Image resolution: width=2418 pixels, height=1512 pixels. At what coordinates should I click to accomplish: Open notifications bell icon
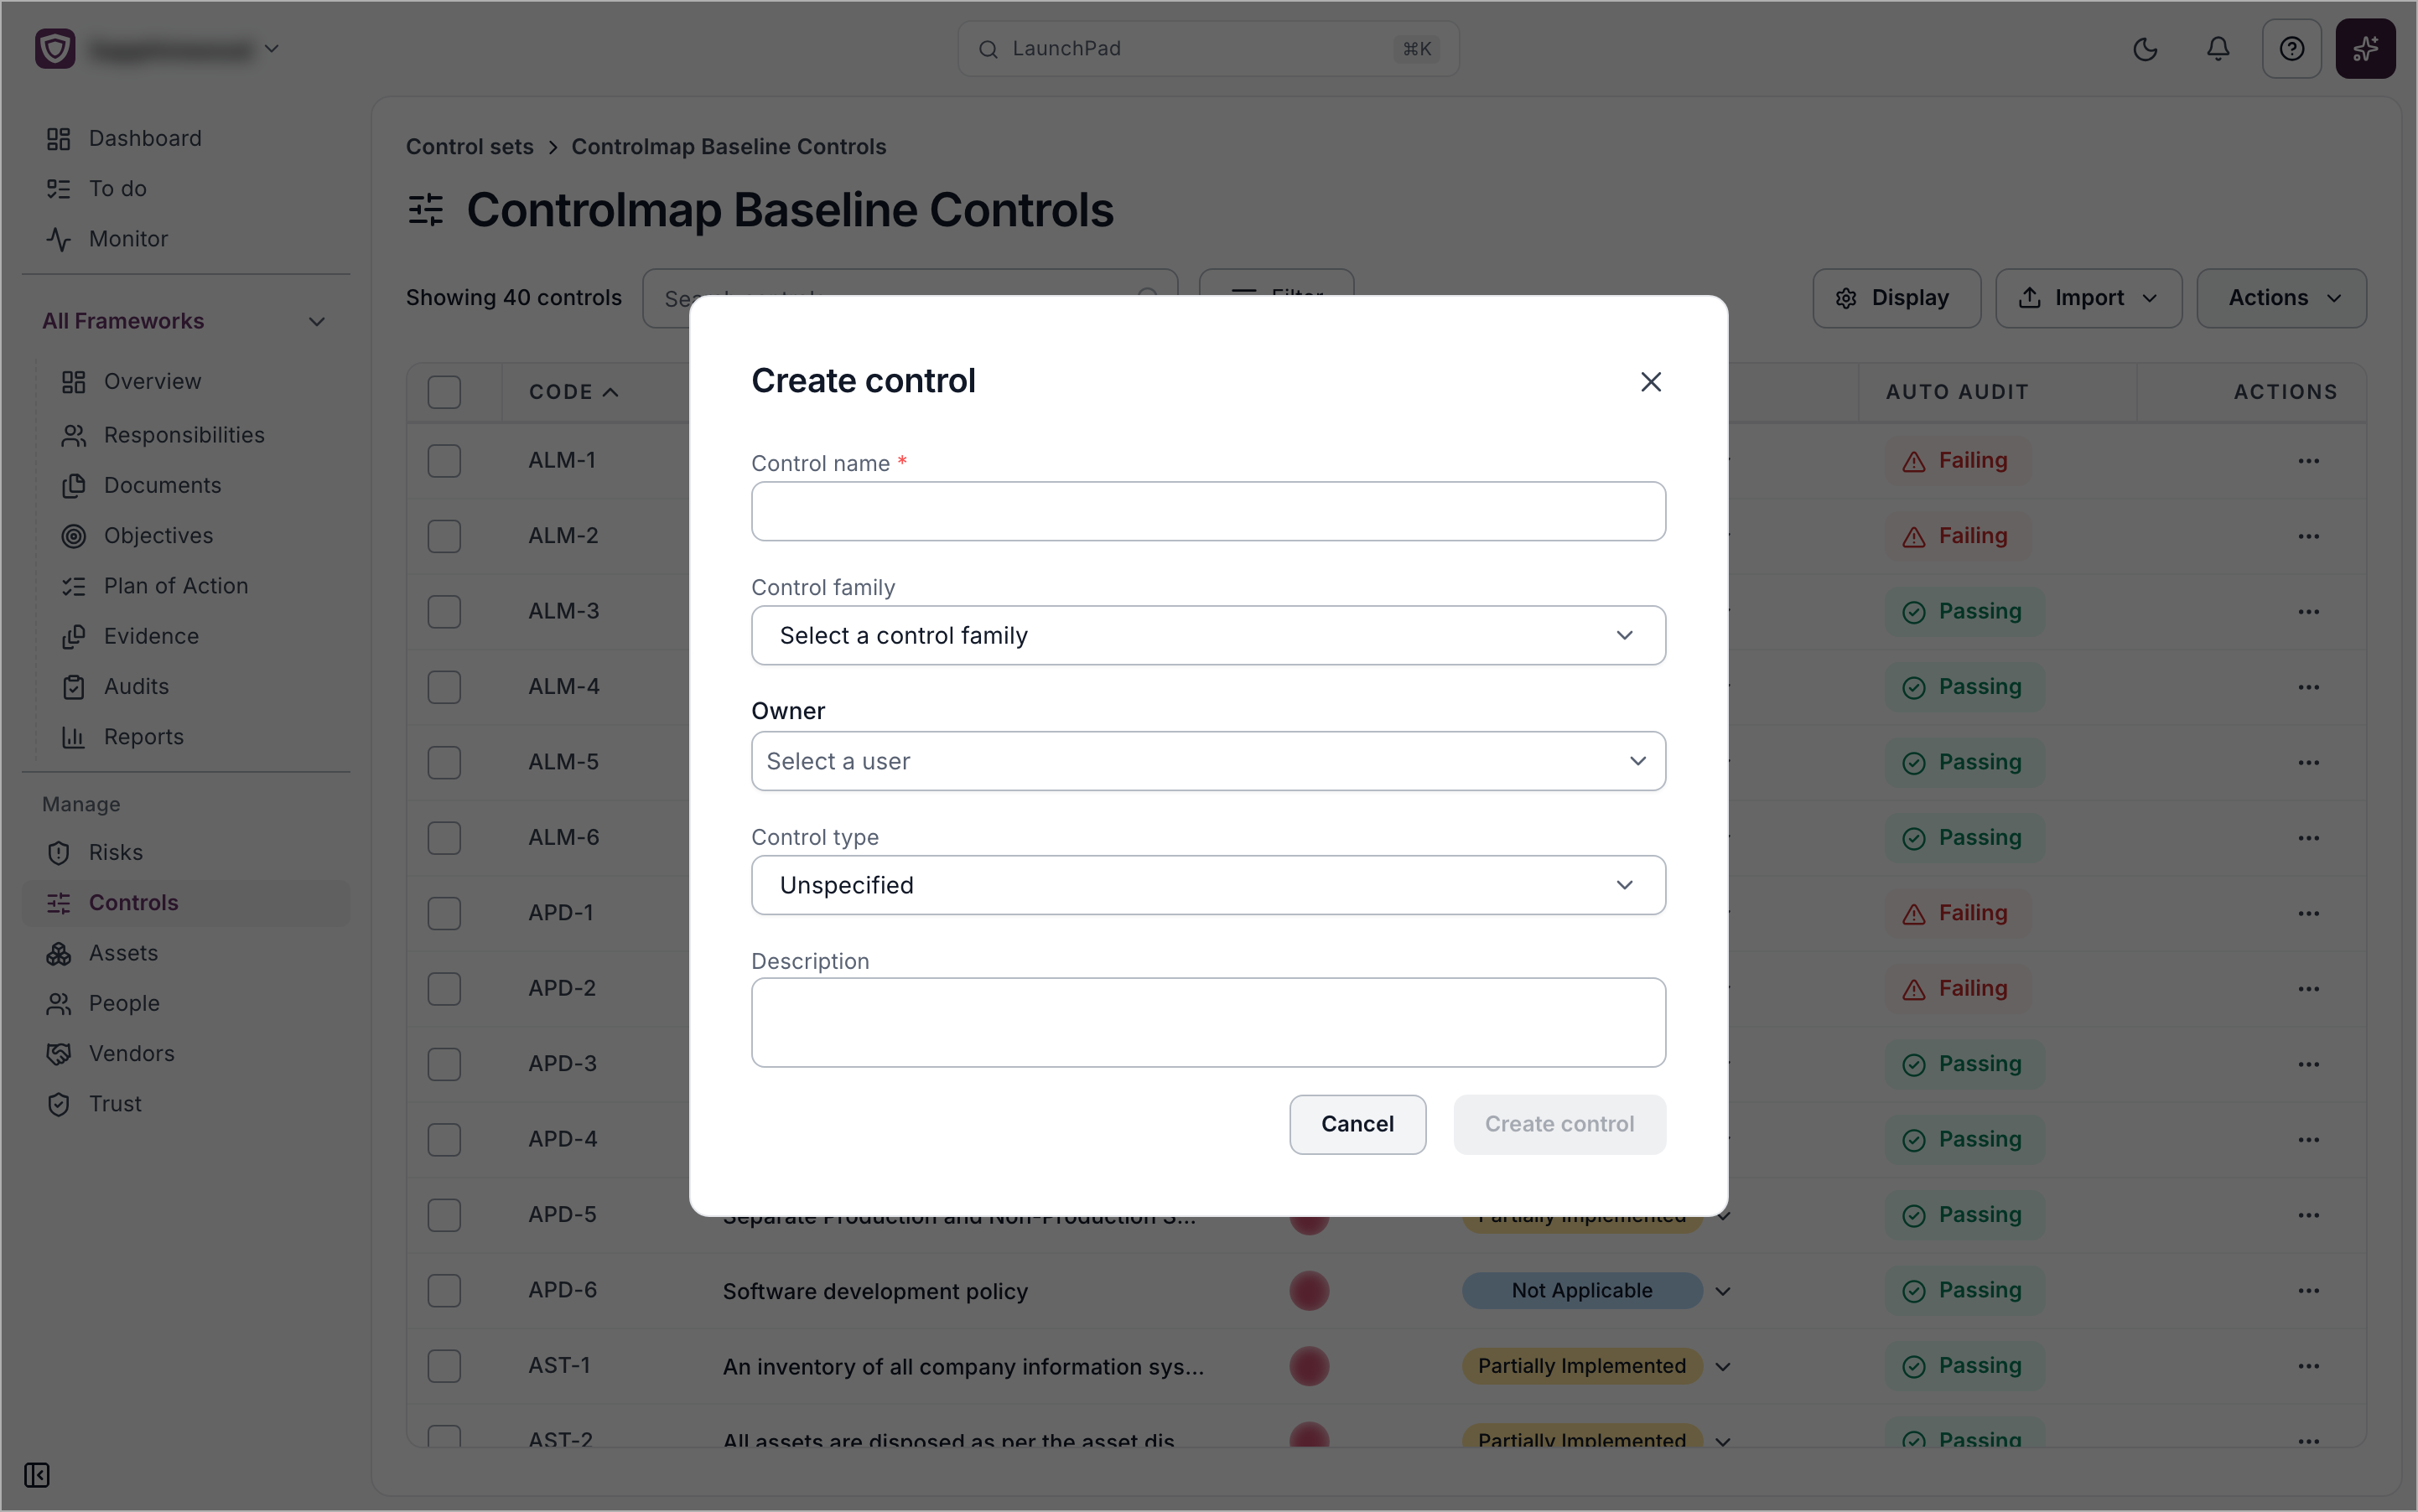(2218, 49)
